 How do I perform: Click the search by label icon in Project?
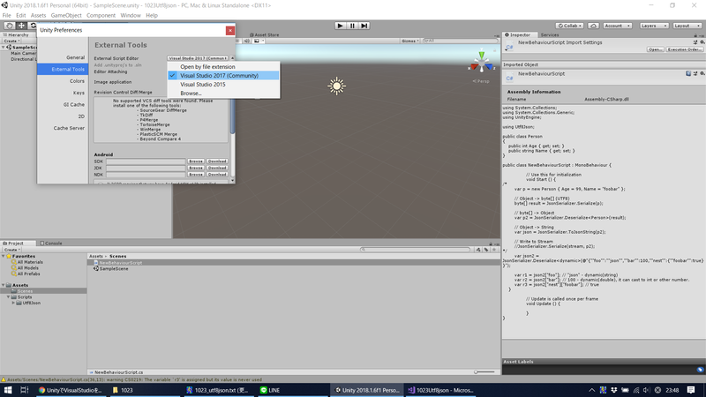coord(486,250)
